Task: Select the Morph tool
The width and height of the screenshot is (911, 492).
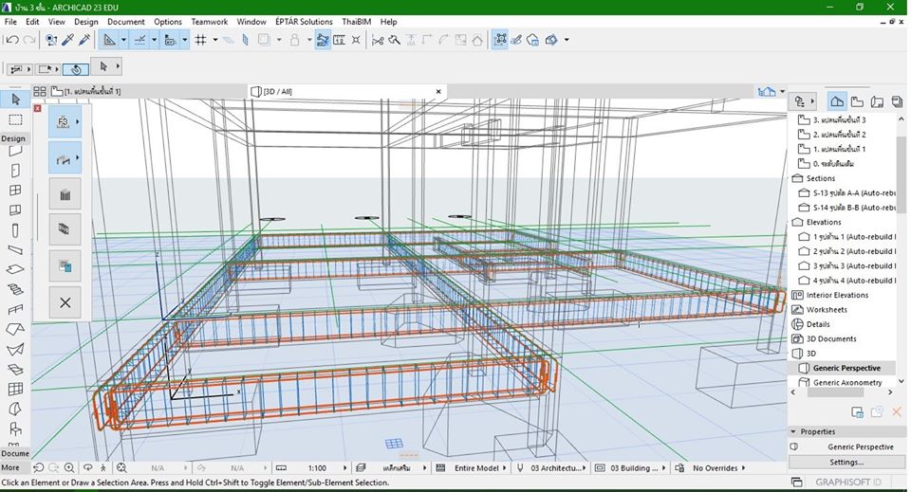Action: coord(16,409)
